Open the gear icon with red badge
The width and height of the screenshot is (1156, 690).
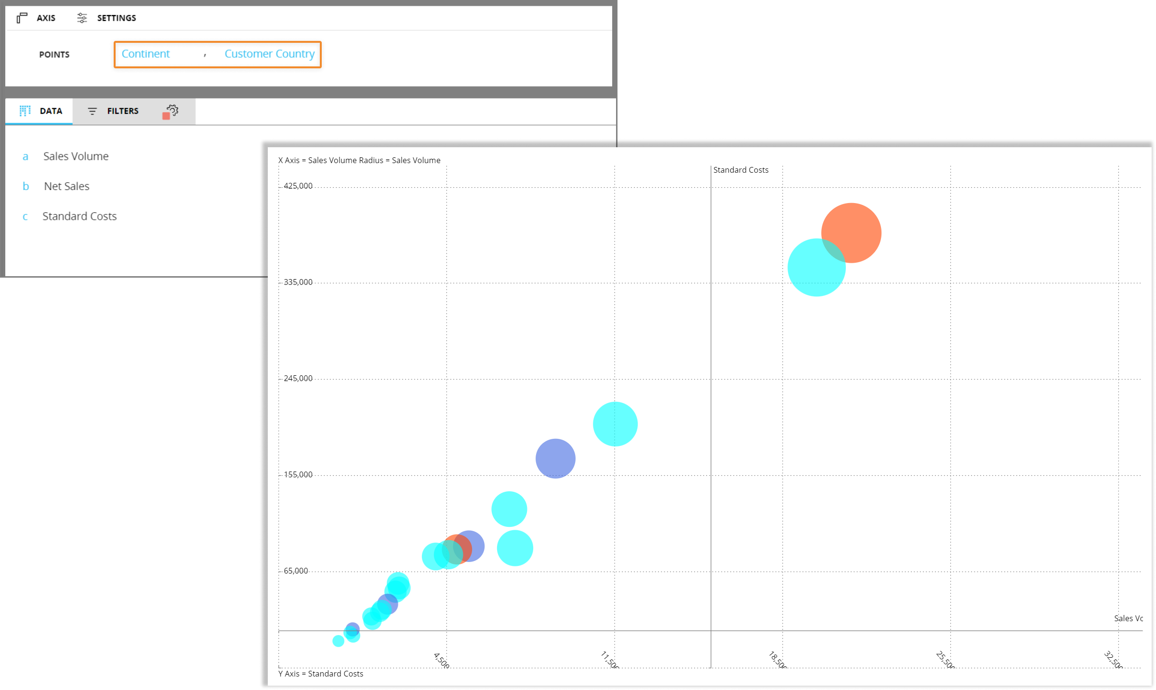[x=171, y=111]
